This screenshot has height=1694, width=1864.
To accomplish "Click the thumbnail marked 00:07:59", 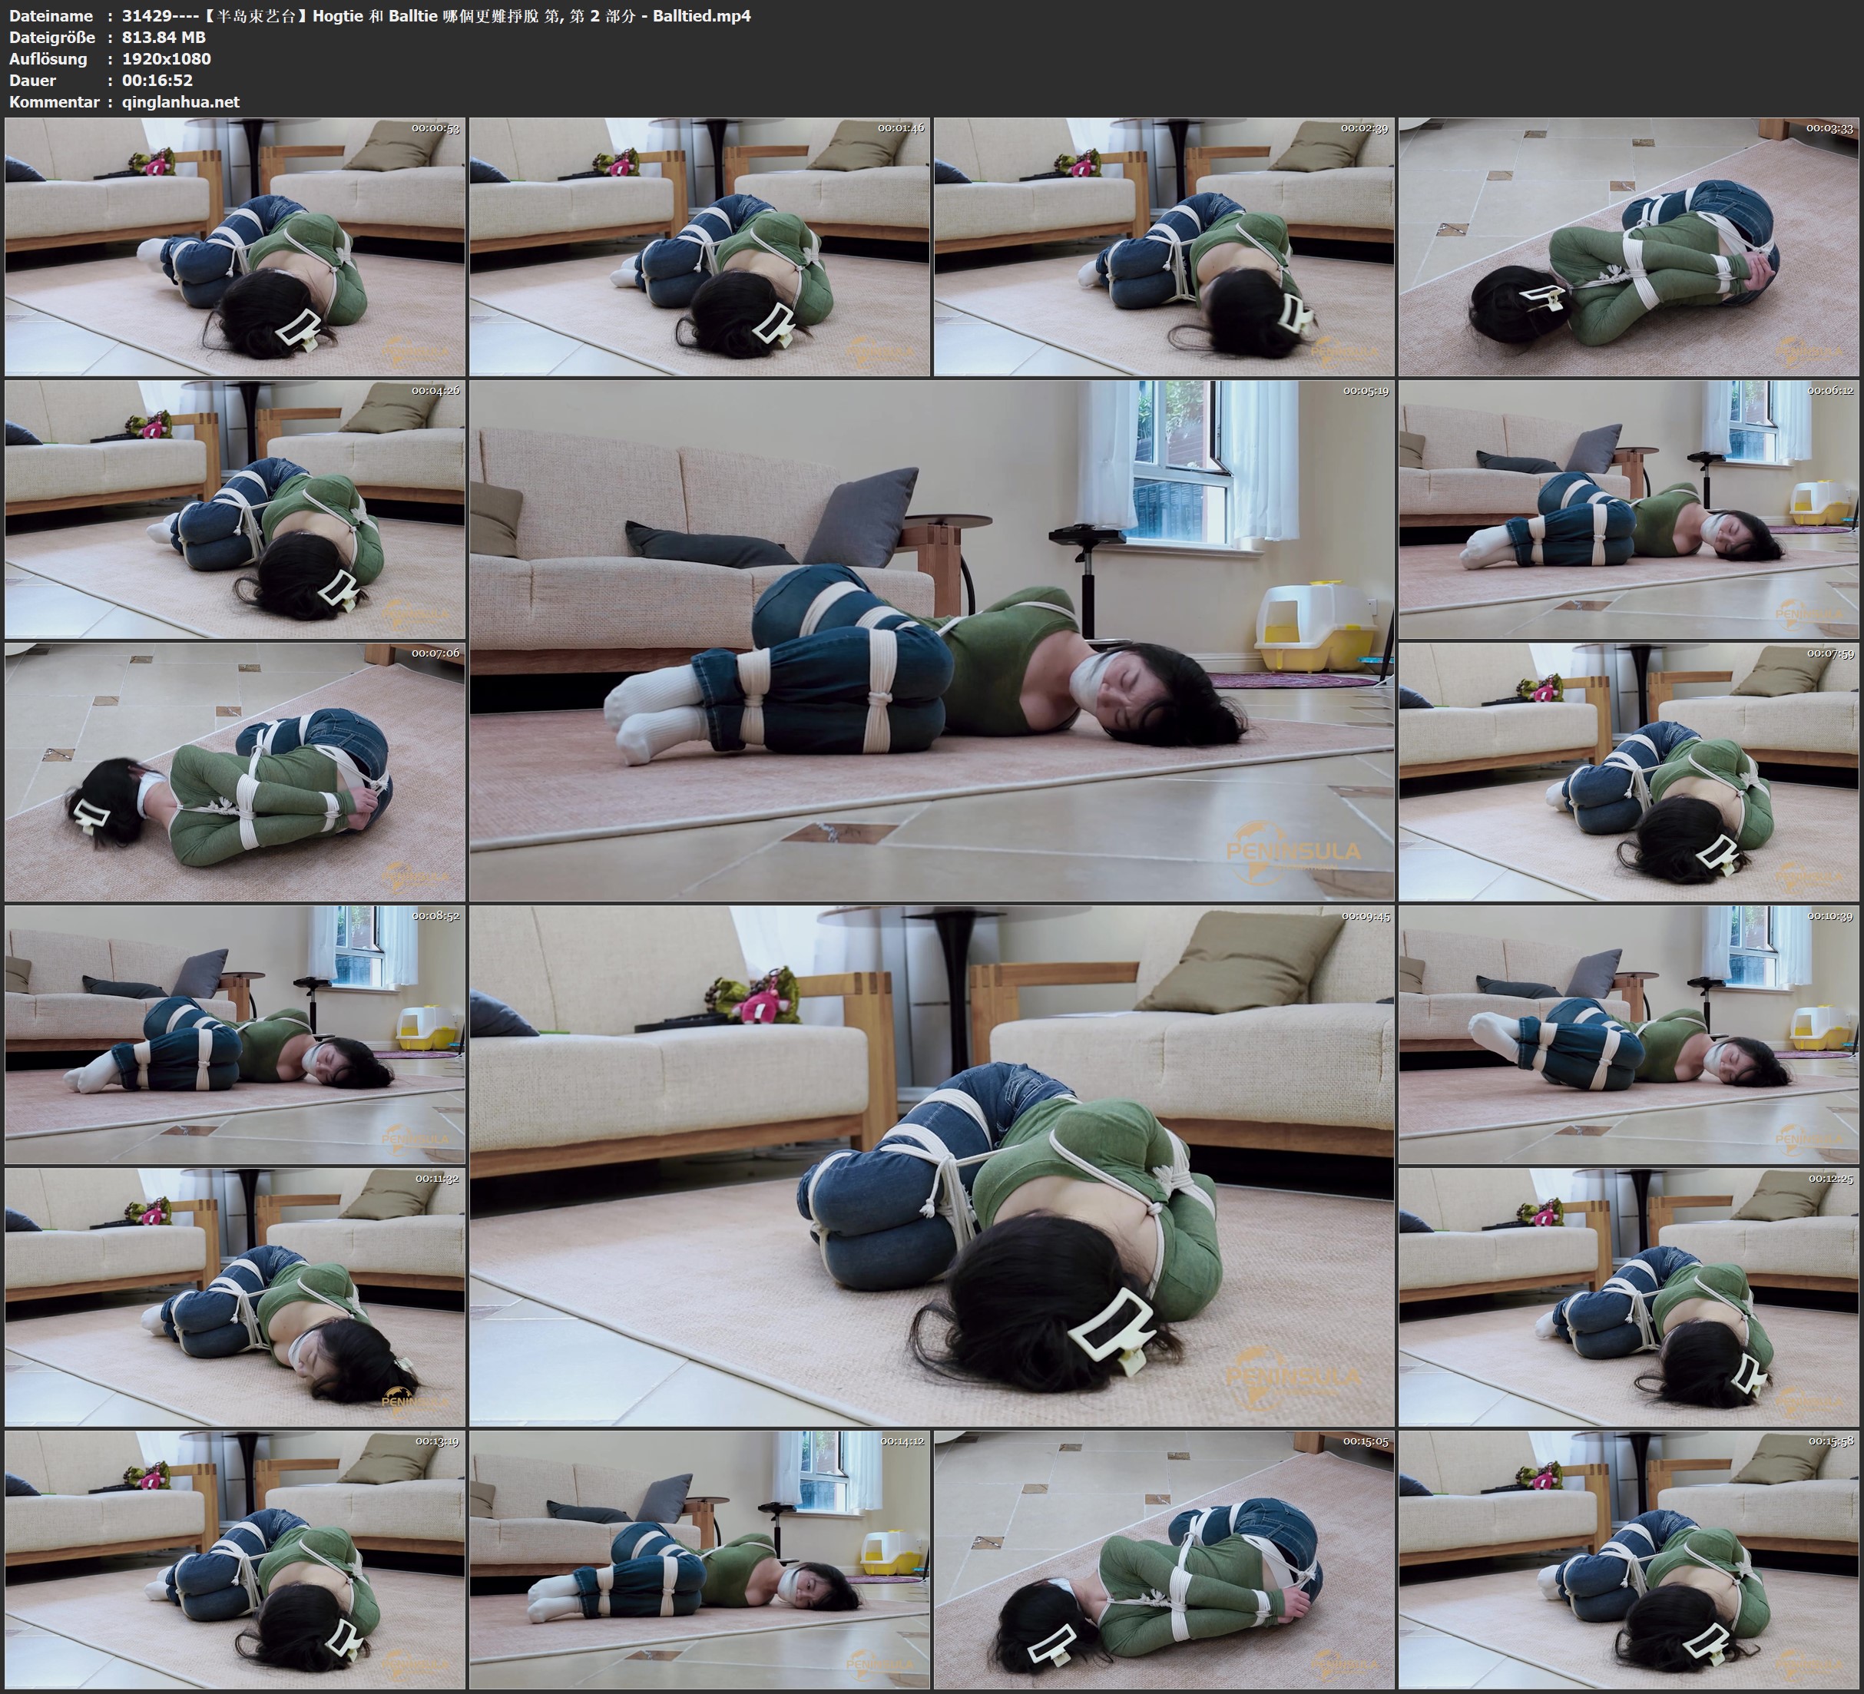I will (x=1629, y=771).
